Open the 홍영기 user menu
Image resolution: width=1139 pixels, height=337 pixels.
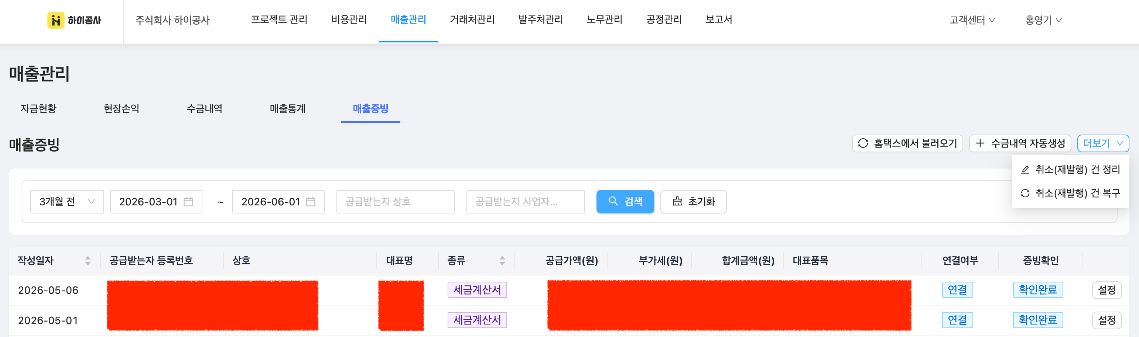pos(1043,20)
